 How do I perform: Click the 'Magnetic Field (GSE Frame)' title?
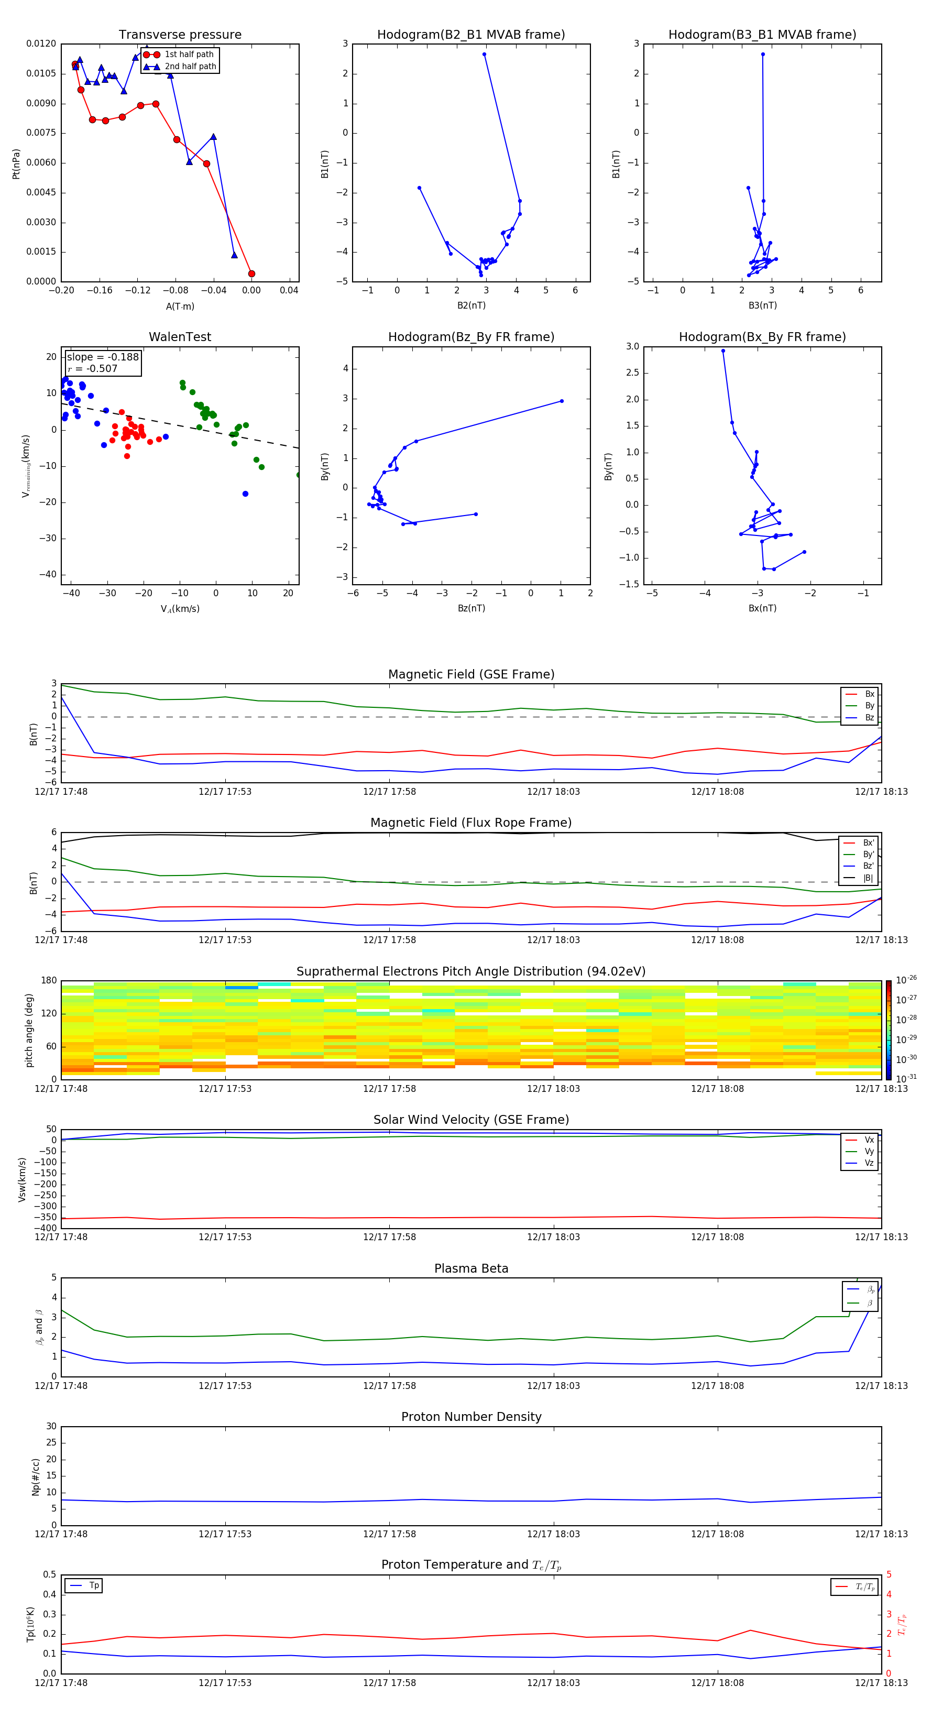[471, 674]
